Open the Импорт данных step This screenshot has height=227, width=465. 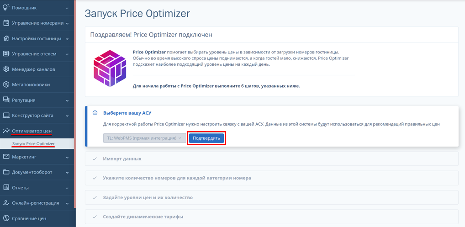tap(272, 159)
